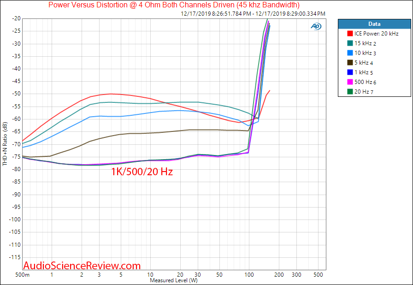Select the magenta 500 Hz legend swatch
The width and height of the screenshot is (413, 285).
click(x=349, y=82)
